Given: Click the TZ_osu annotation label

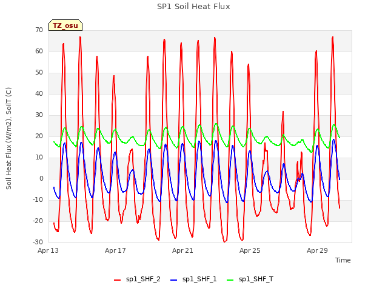Looking at the screenshot, I should click(65, 25).
